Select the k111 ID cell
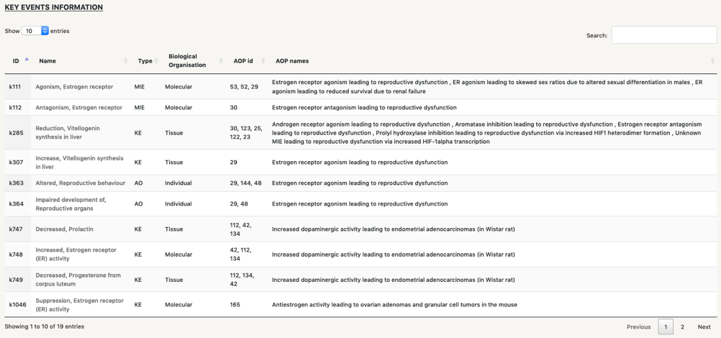 click(18, 86)
